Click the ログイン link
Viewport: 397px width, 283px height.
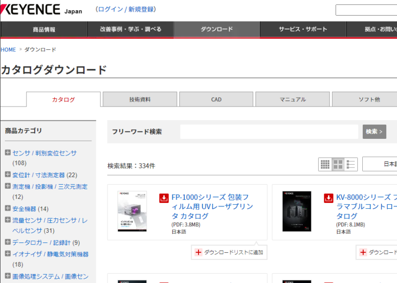(110, 10)
